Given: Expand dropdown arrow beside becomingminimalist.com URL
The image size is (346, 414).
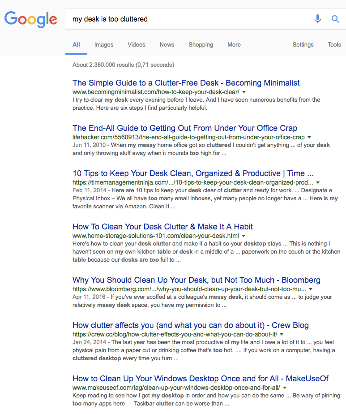Looking at the screenshot, I should point(244,92).
